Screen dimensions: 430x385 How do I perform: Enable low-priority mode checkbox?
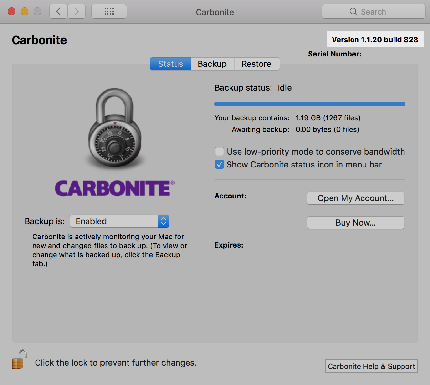pyautogui.click(x=220, y=152)
